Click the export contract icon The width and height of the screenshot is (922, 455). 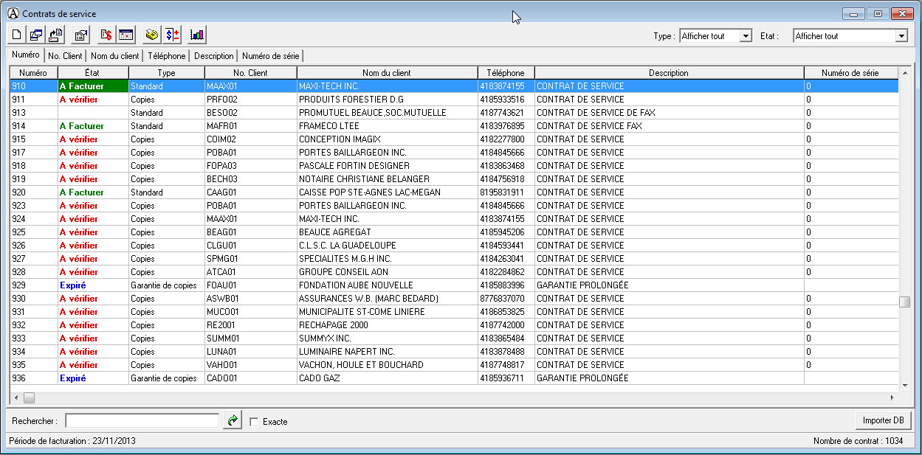pos(55,35)
